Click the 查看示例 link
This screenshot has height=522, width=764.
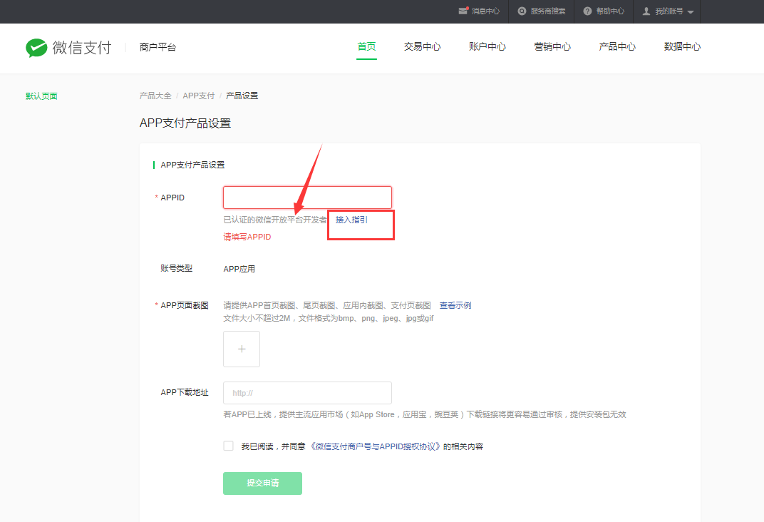tap(455, 305)
